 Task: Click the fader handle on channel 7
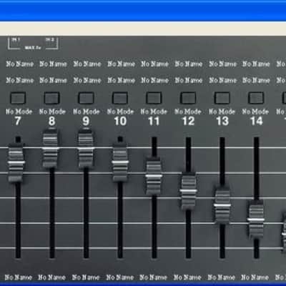point(16,162)
